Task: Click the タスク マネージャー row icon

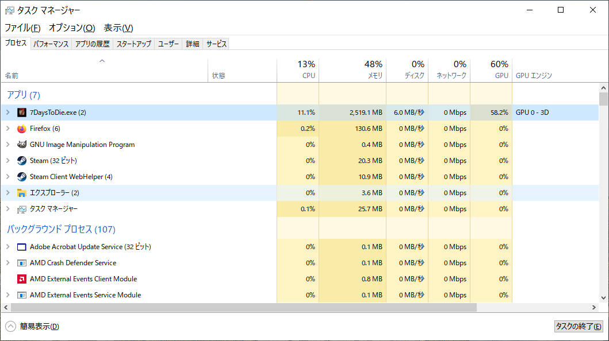Action: coord(22,209)
